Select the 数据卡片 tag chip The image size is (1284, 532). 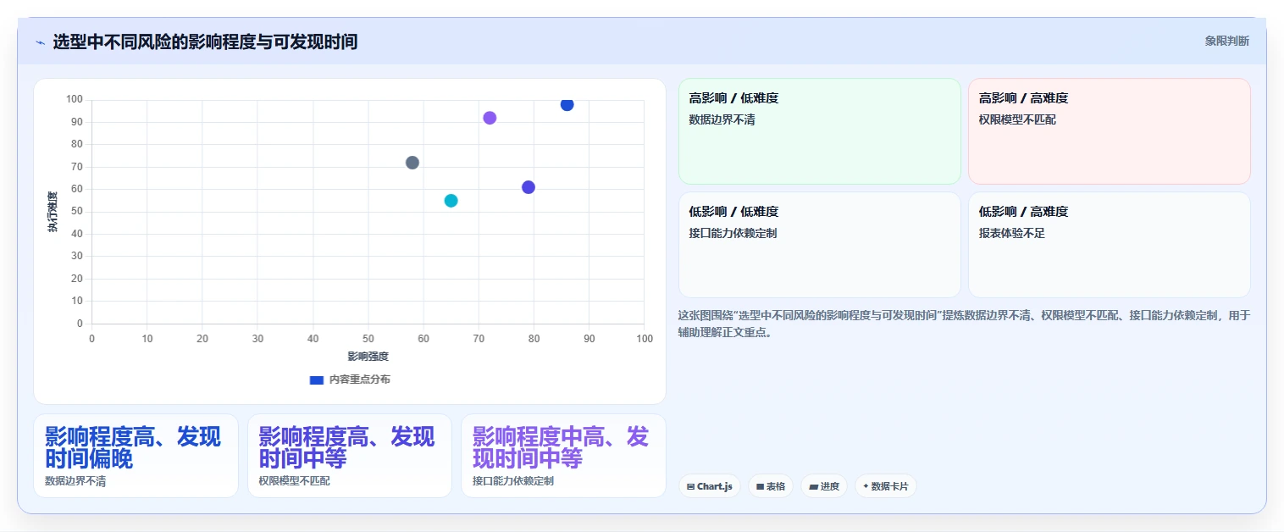886,486
